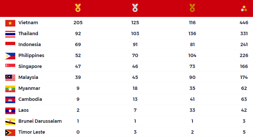Click the Philippines flag
This screenshot has width=253, height=140.
[10, 56]
